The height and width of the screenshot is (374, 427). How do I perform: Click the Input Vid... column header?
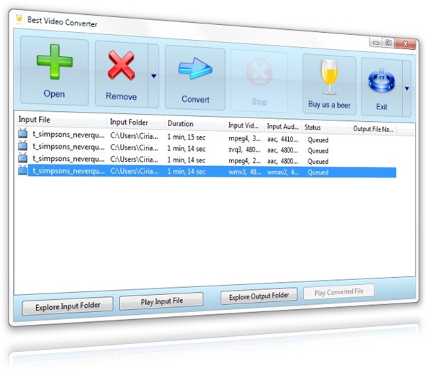pos(245,125)
